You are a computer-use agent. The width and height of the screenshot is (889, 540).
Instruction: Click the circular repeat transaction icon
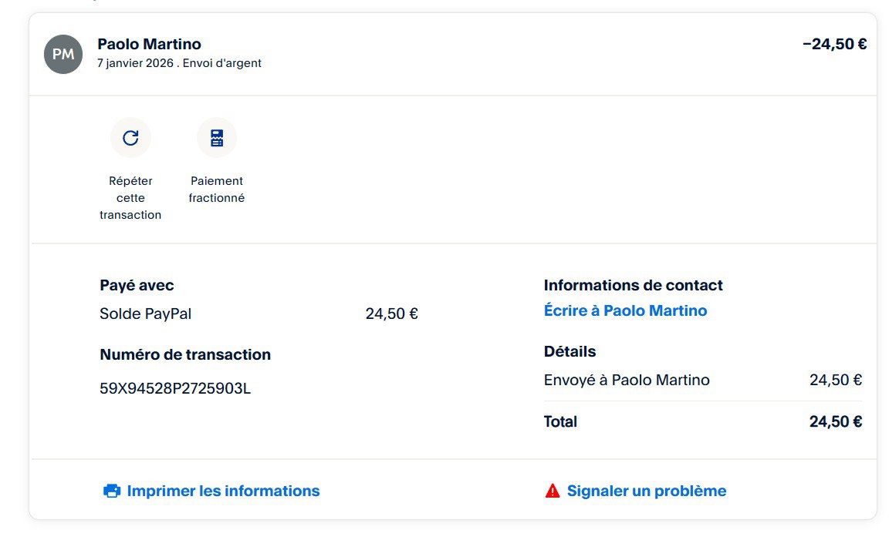[x=130, y=138]
